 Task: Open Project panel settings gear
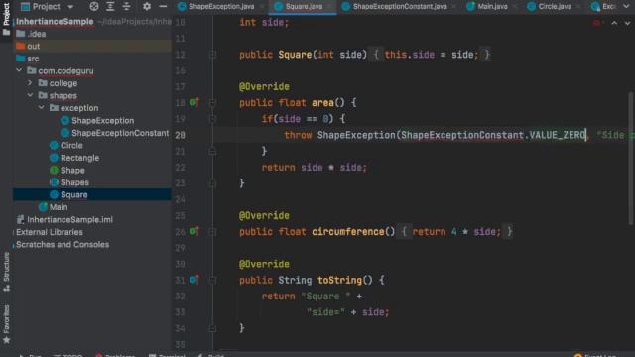[x=147, y=7]
